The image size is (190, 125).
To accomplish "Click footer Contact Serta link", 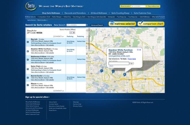I will coord(54,104).
